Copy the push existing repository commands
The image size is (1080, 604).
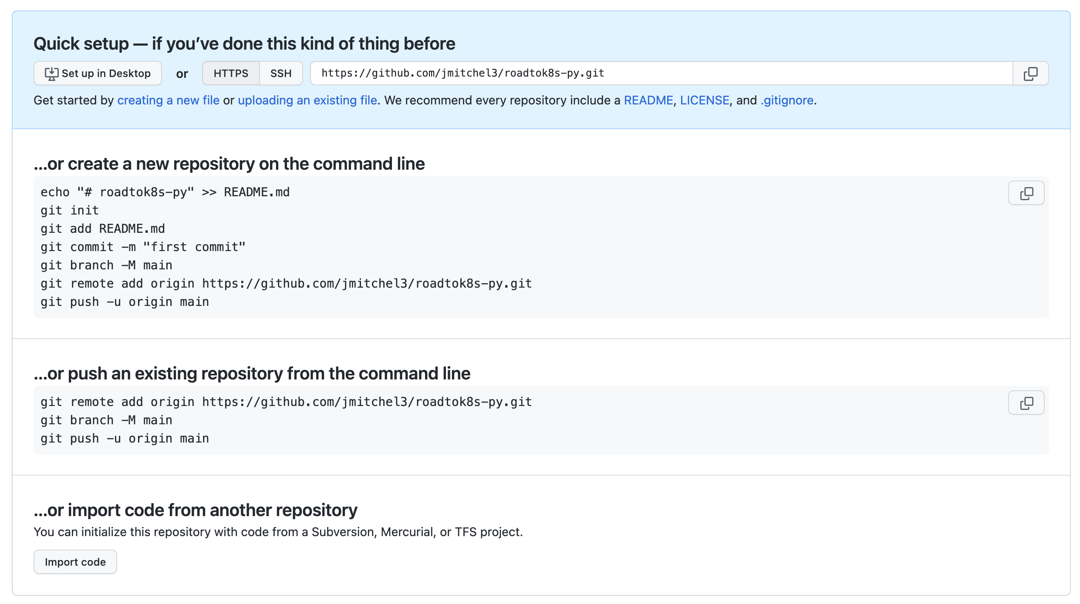pyautogui.click(x=1026, y=403)
